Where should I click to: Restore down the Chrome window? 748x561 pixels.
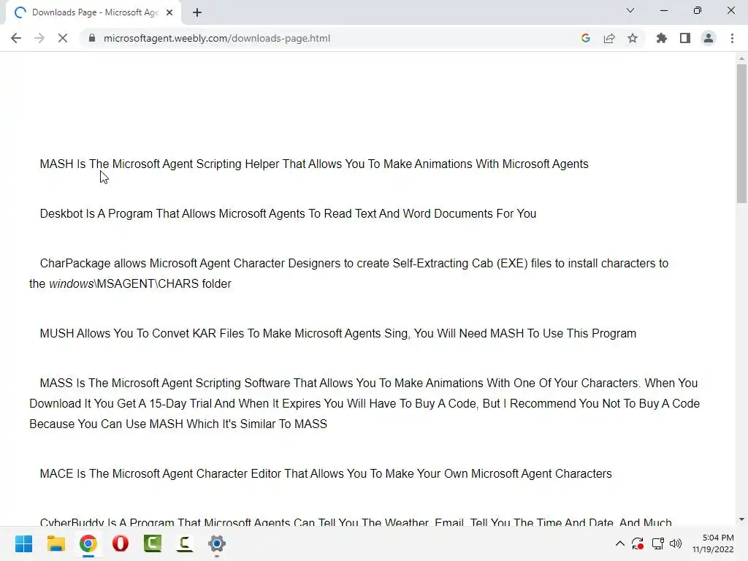click(x=698, y=10)
